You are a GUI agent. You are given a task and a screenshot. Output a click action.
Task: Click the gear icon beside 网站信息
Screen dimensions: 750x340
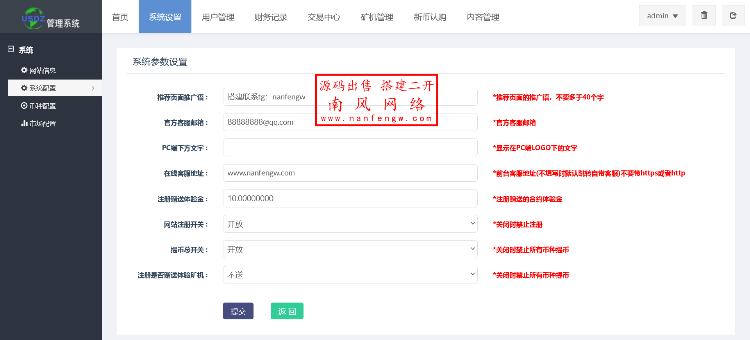click(24, 70)
